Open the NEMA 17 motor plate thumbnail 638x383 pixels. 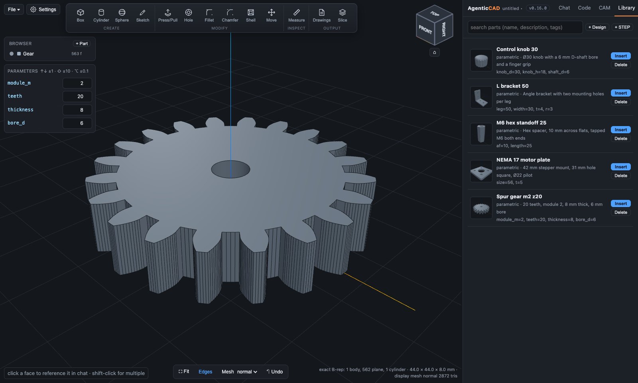pyautogui.click(x=481, y=171)
